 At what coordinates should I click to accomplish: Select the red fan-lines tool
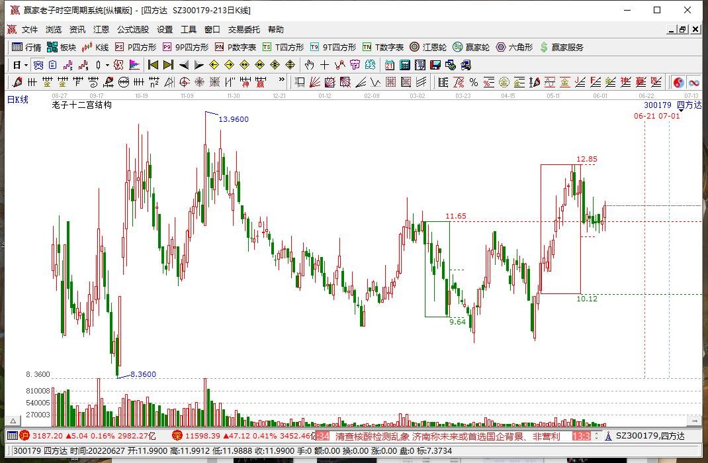coord(315,82)
